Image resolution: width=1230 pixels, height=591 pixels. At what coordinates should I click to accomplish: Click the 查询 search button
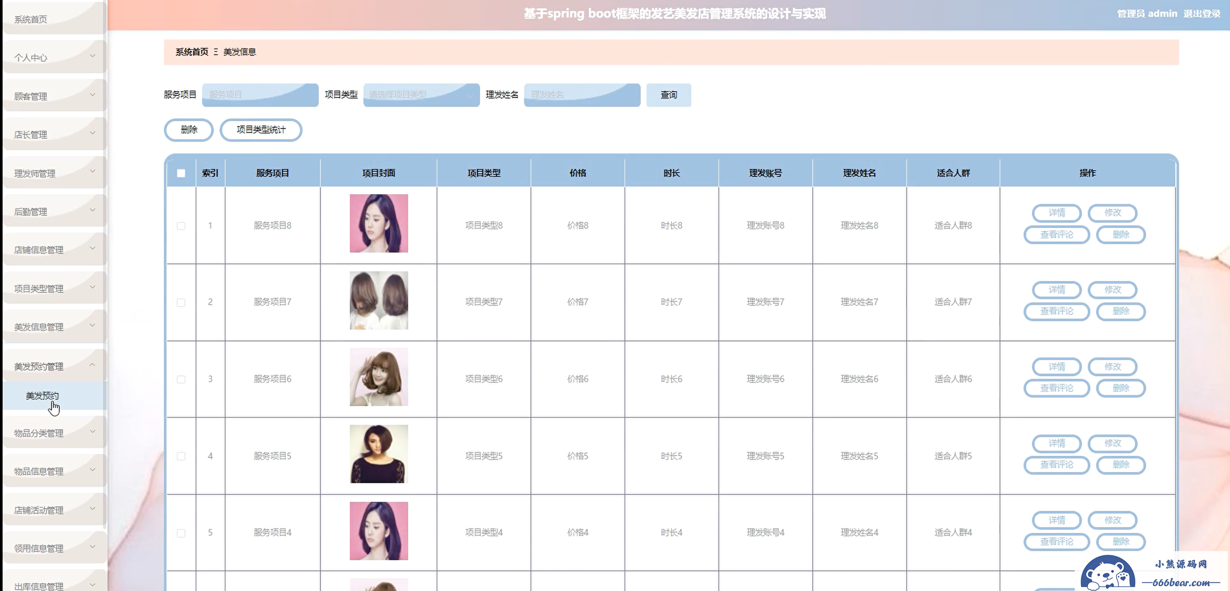(x=668, y=95)
